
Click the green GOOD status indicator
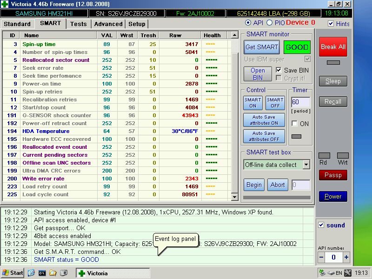297,47
